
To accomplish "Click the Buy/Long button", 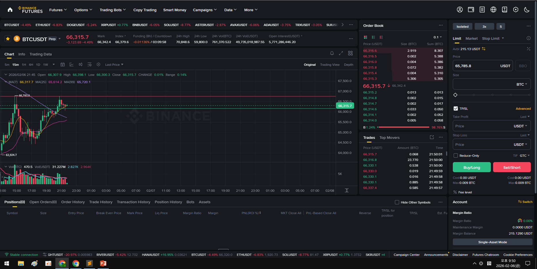I will tap(472, 167).
